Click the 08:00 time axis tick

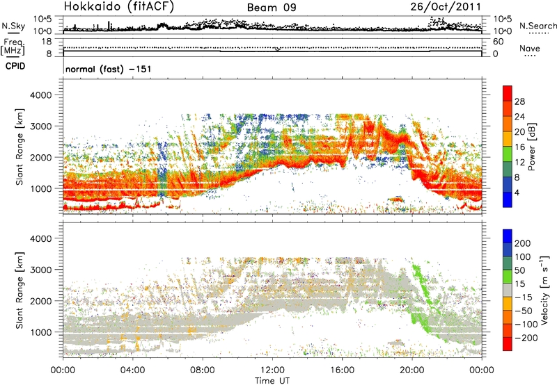(x=203, y=370)
